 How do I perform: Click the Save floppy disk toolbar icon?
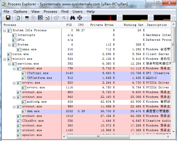tap(8, 18)
